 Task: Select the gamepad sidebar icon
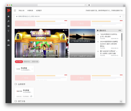tap(8, 45)
